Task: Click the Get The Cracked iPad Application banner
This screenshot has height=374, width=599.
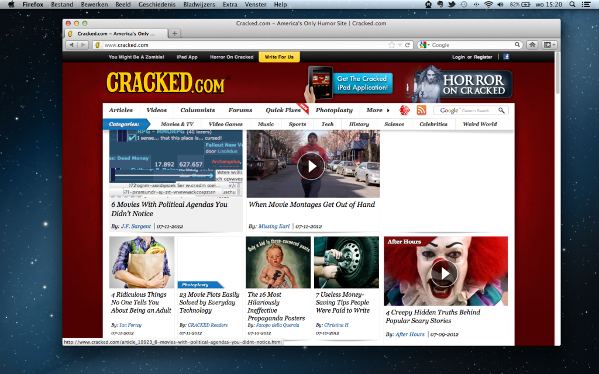Action: pos(349,83)
